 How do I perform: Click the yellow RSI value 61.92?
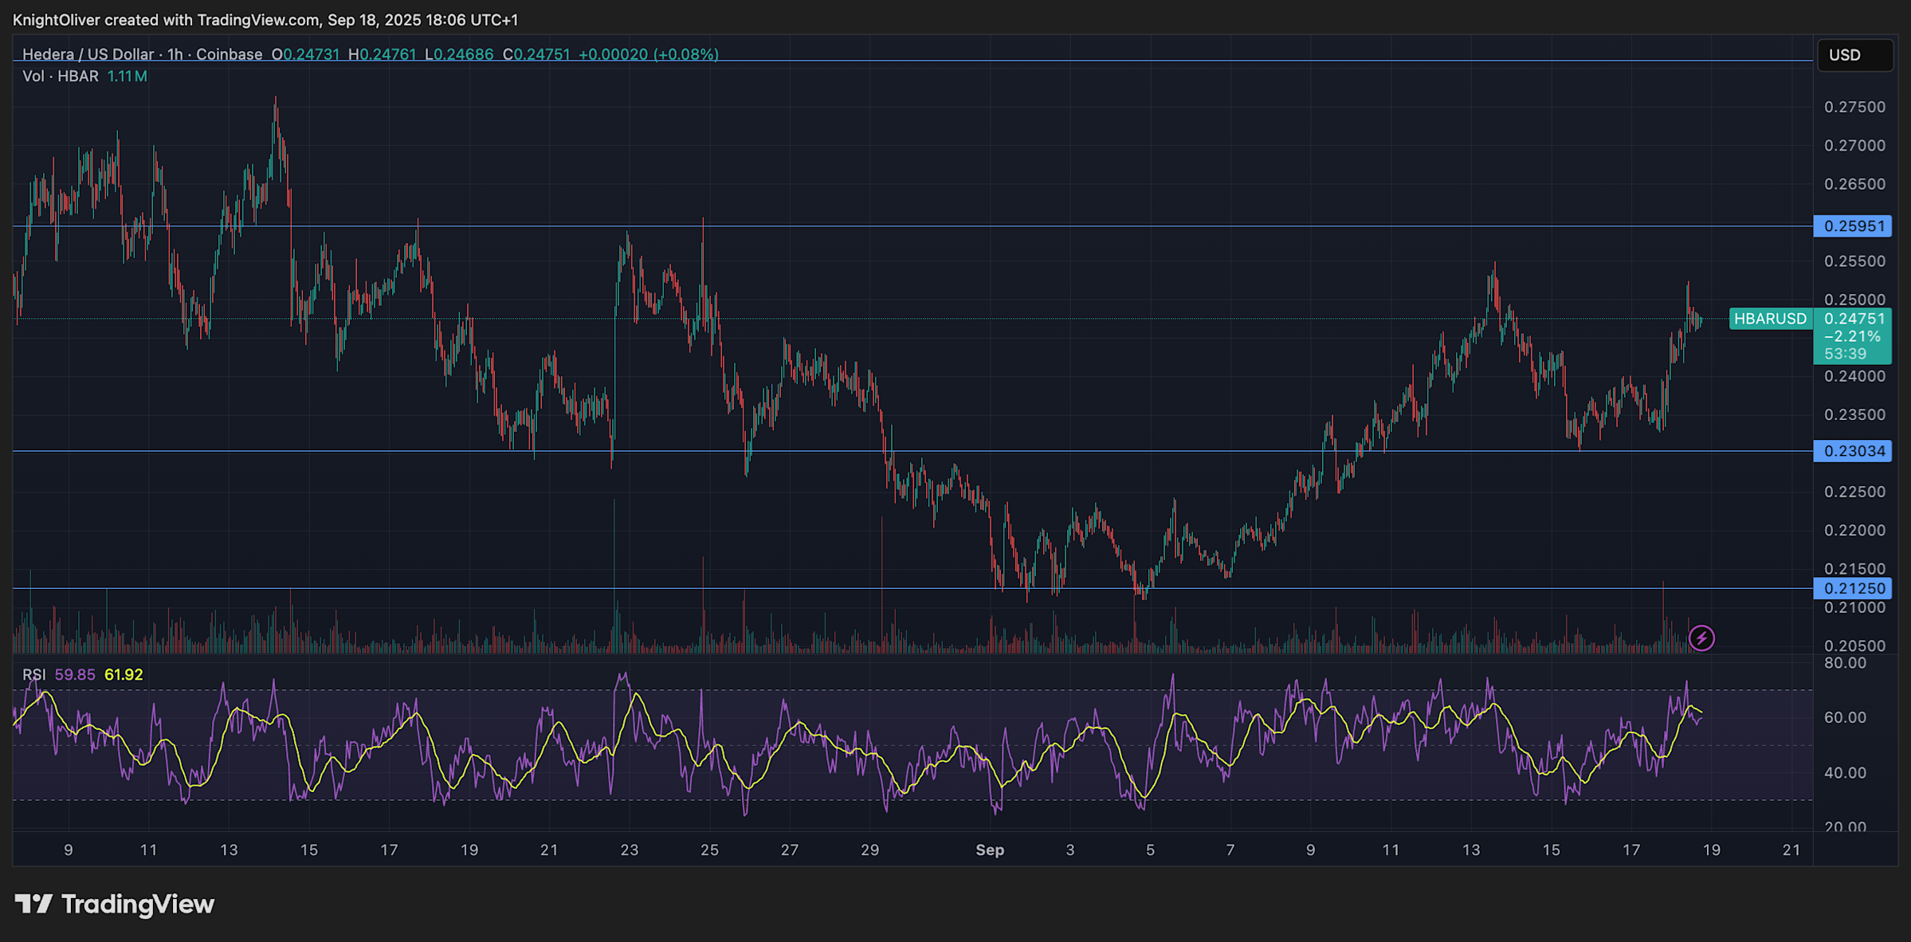(x=124, y=674)
